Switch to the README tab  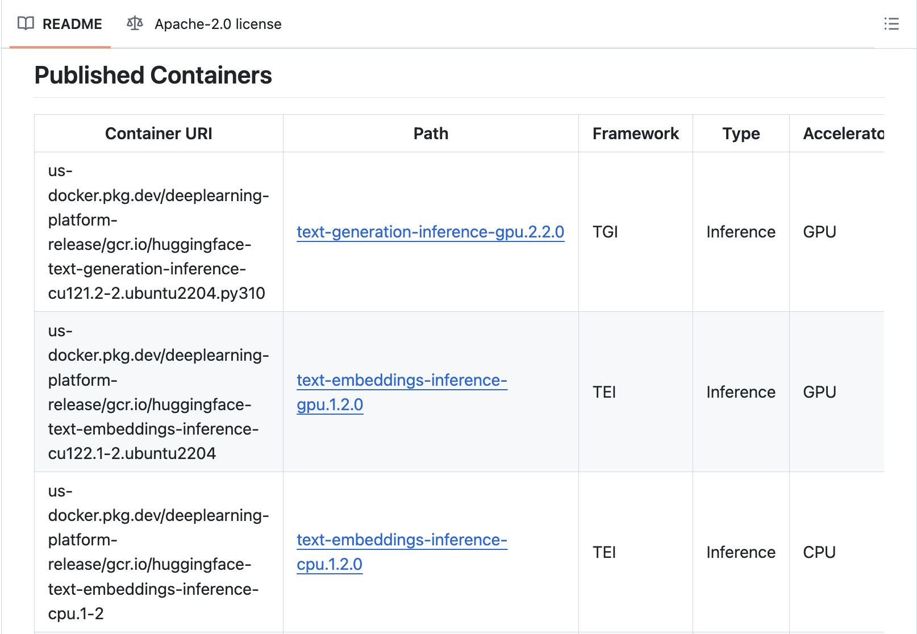pos(60,24)
